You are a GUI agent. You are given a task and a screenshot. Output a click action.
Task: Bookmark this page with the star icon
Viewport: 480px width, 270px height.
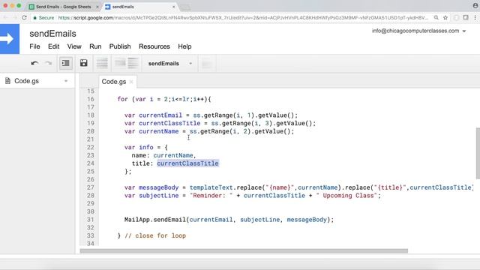pyautogui.click(x=445, y=18)
